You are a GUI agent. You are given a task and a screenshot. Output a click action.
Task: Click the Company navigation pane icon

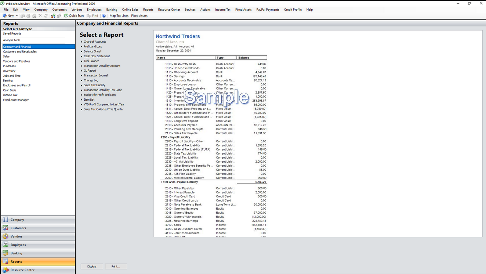[6, 220]
